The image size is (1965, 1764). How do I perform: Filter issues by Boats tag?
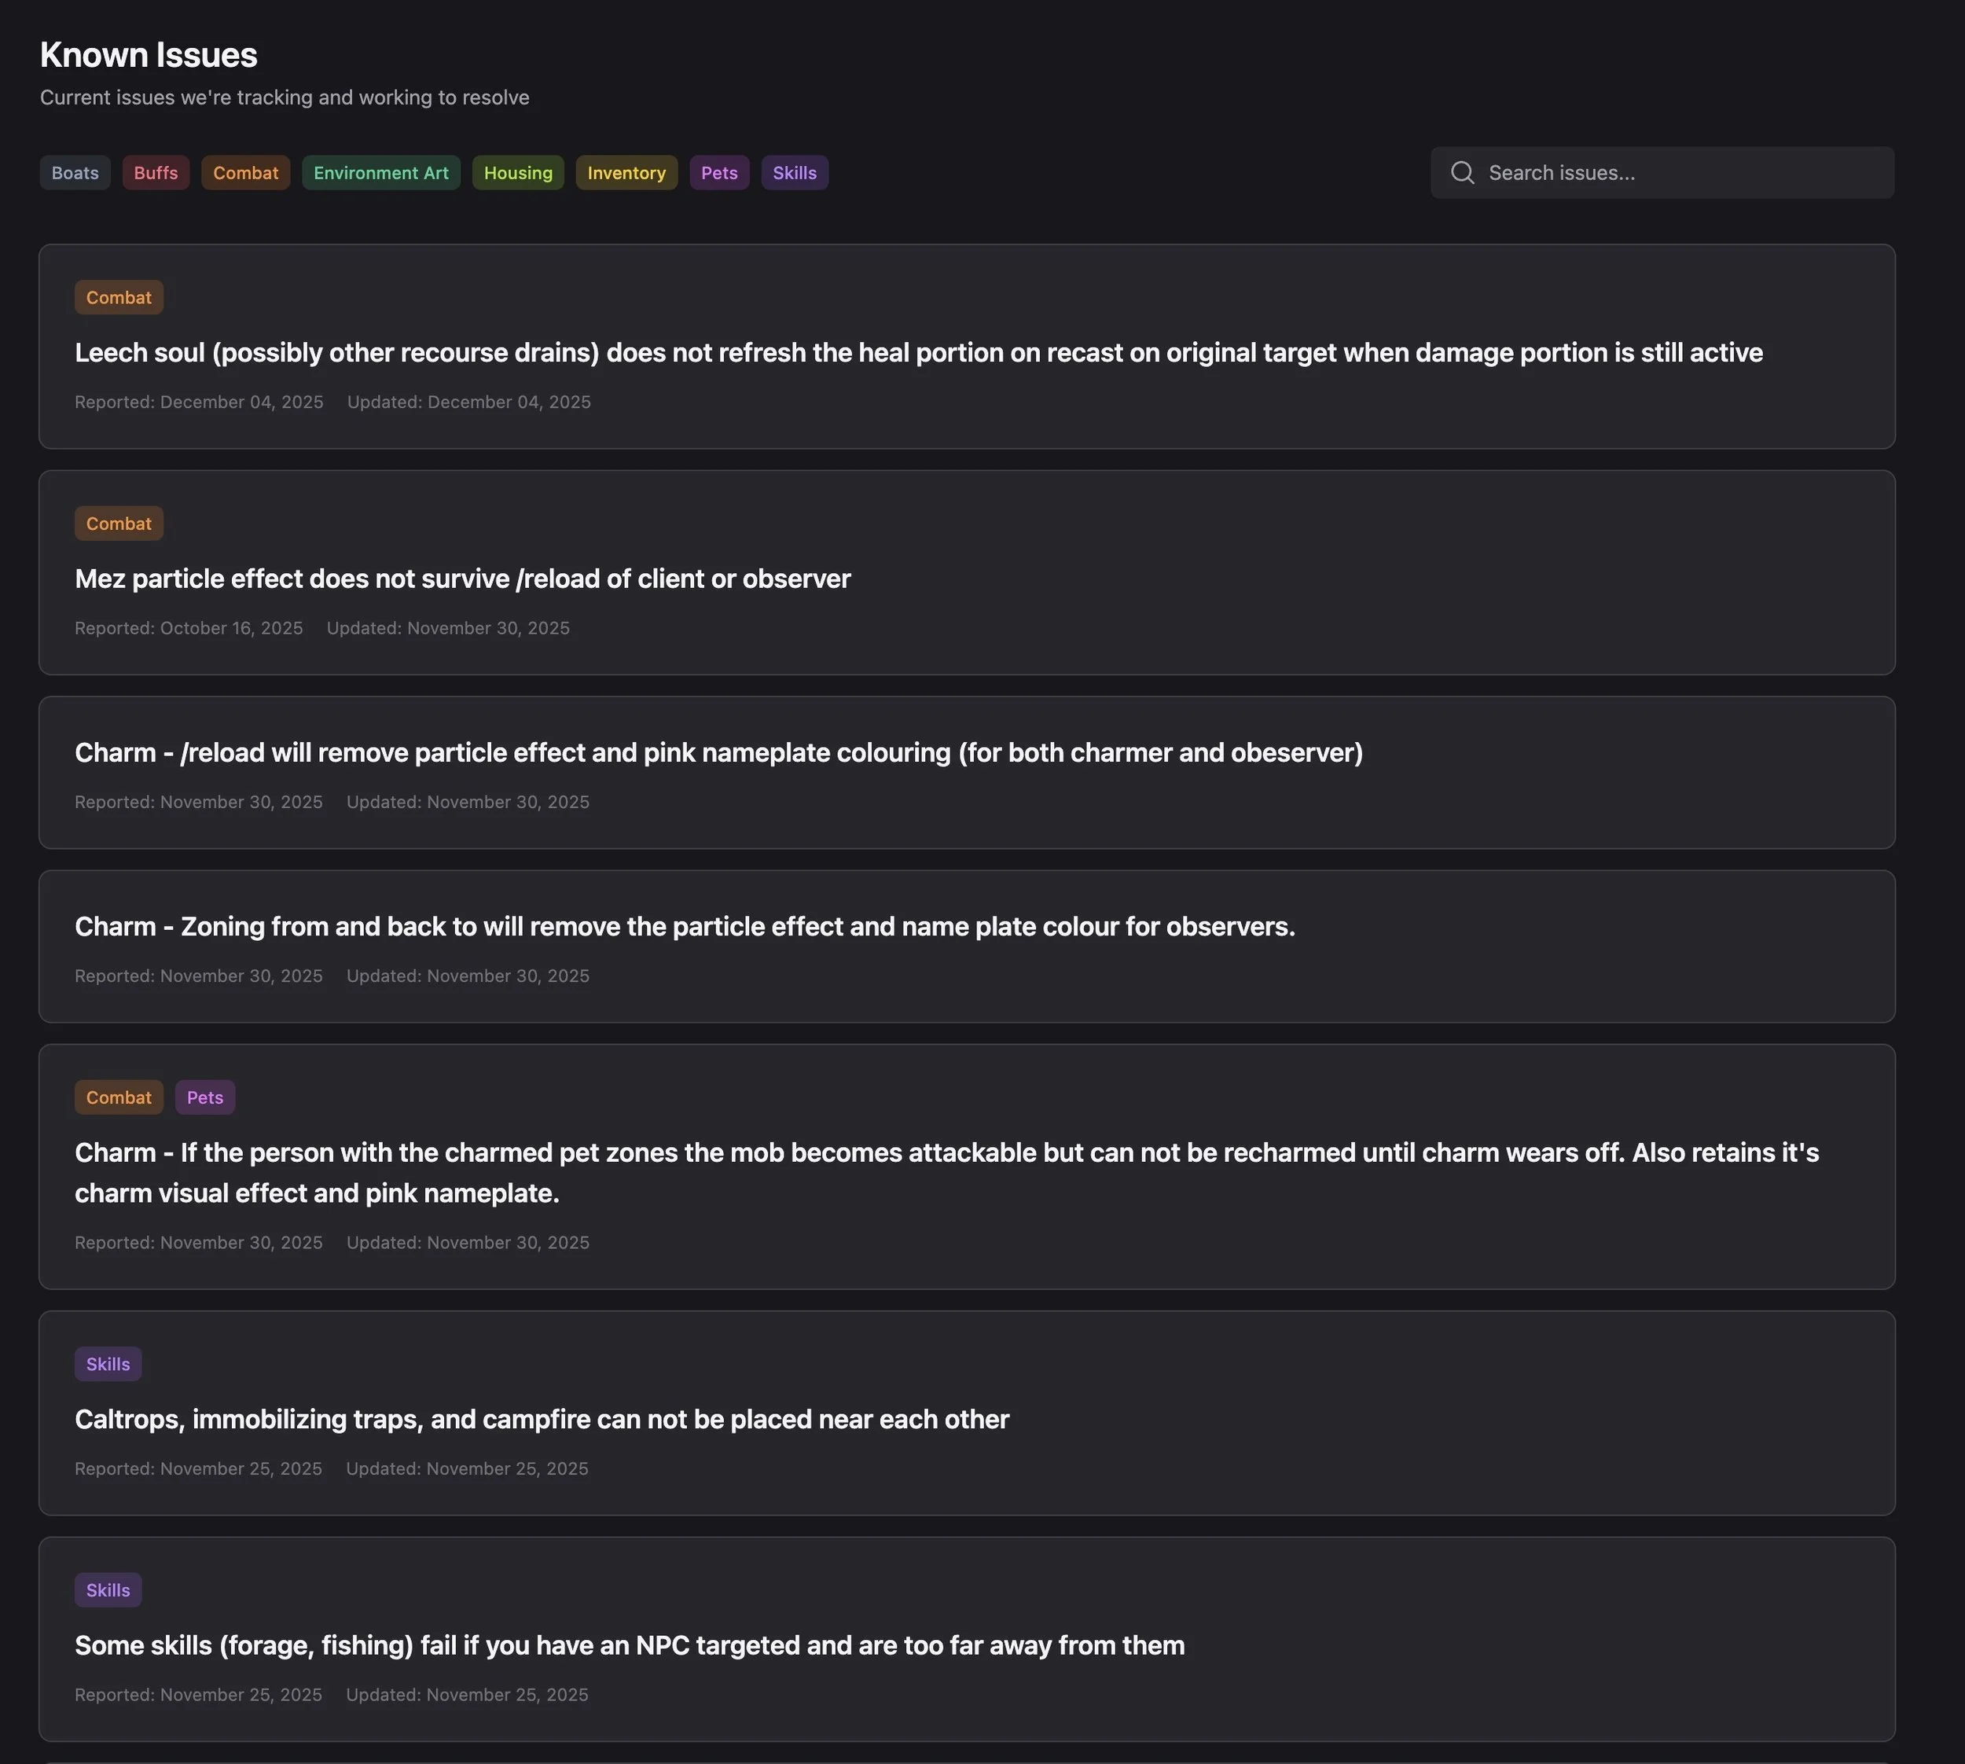(75, 172)
